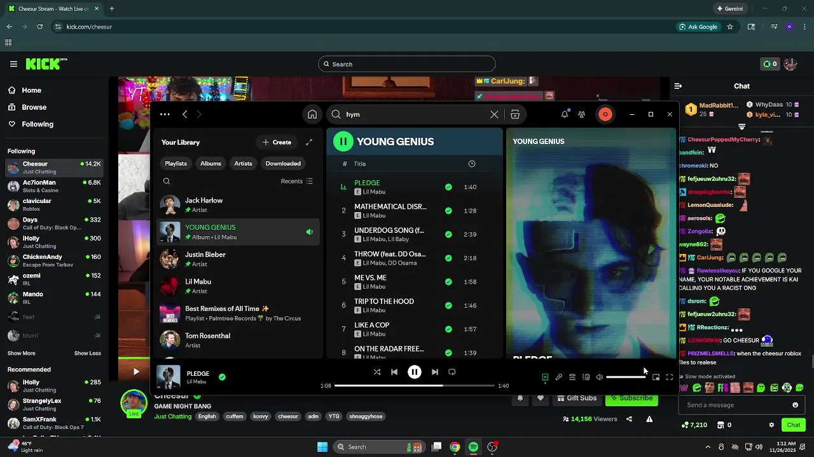814x457 pixels.
Task: Toggle shuffle in the Spotify player
Action: pos(377,372)
